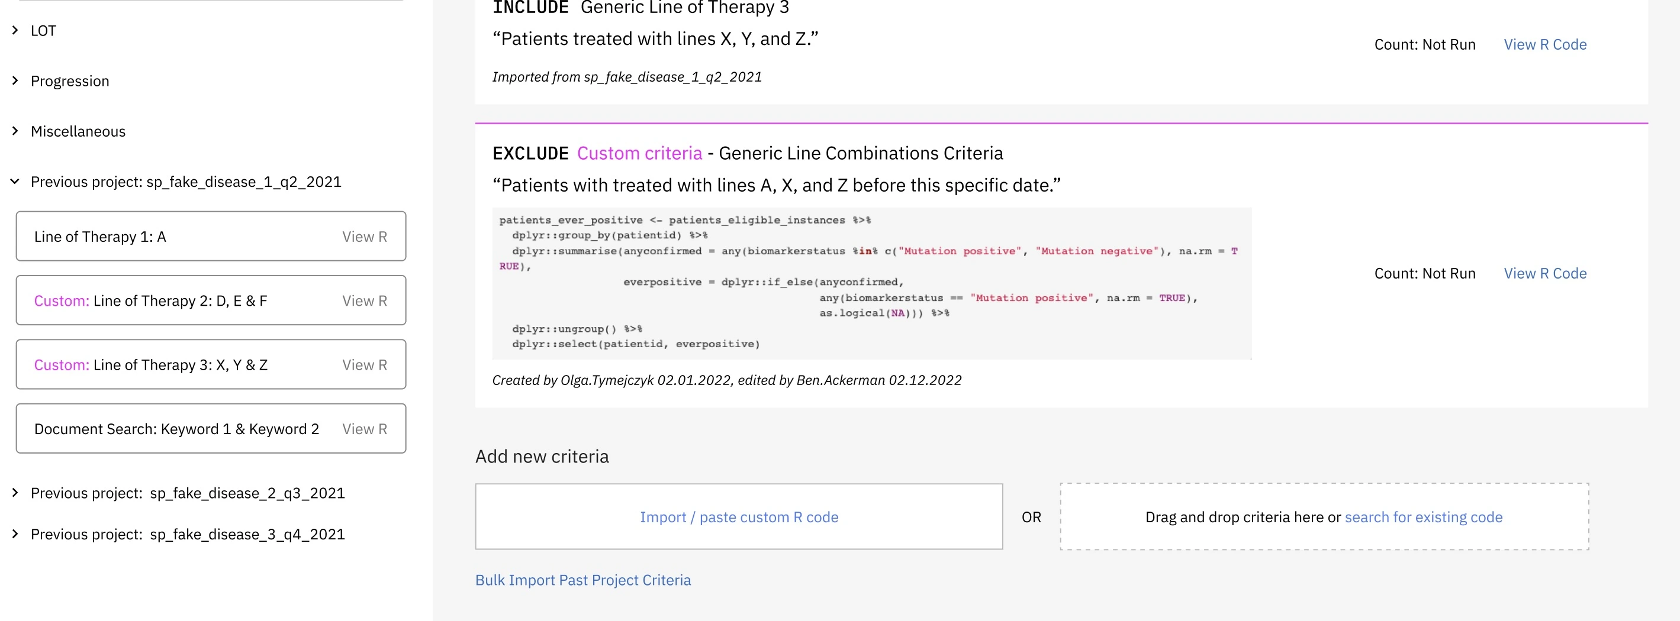Select Document Search: Keyword 1 & Keyword 2 card
The width and height of the screenshot is (1680, 621).
(177, 429)
